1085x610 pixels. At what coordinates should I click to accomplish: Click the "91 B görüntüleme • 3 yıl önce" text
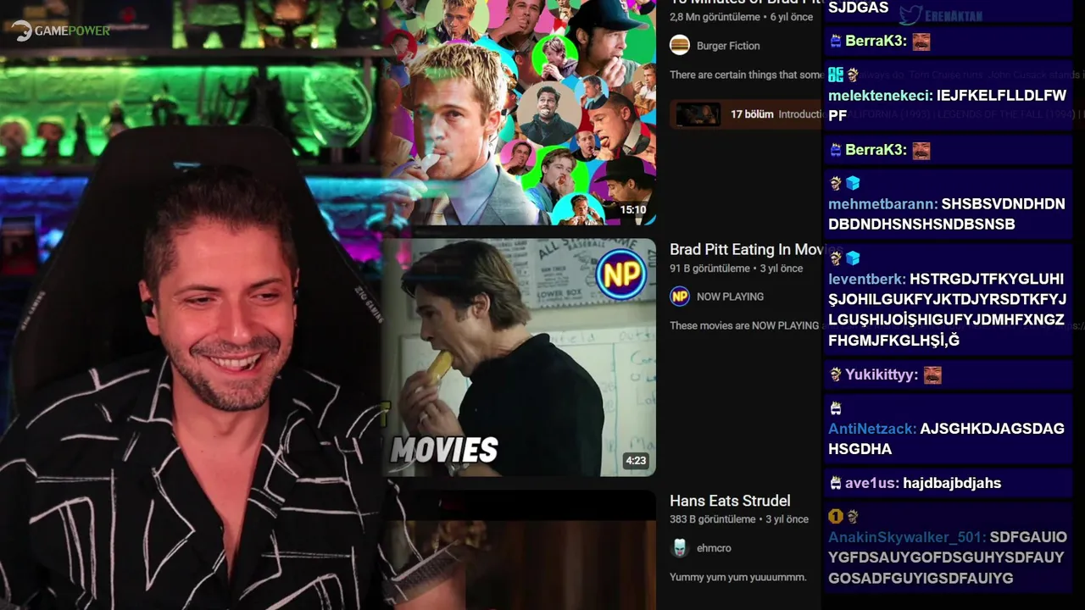(x=736, y=269)
